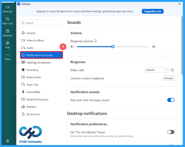Open the Video calls ringtone dropdown
185x147 pixels.
coord(157,70)
